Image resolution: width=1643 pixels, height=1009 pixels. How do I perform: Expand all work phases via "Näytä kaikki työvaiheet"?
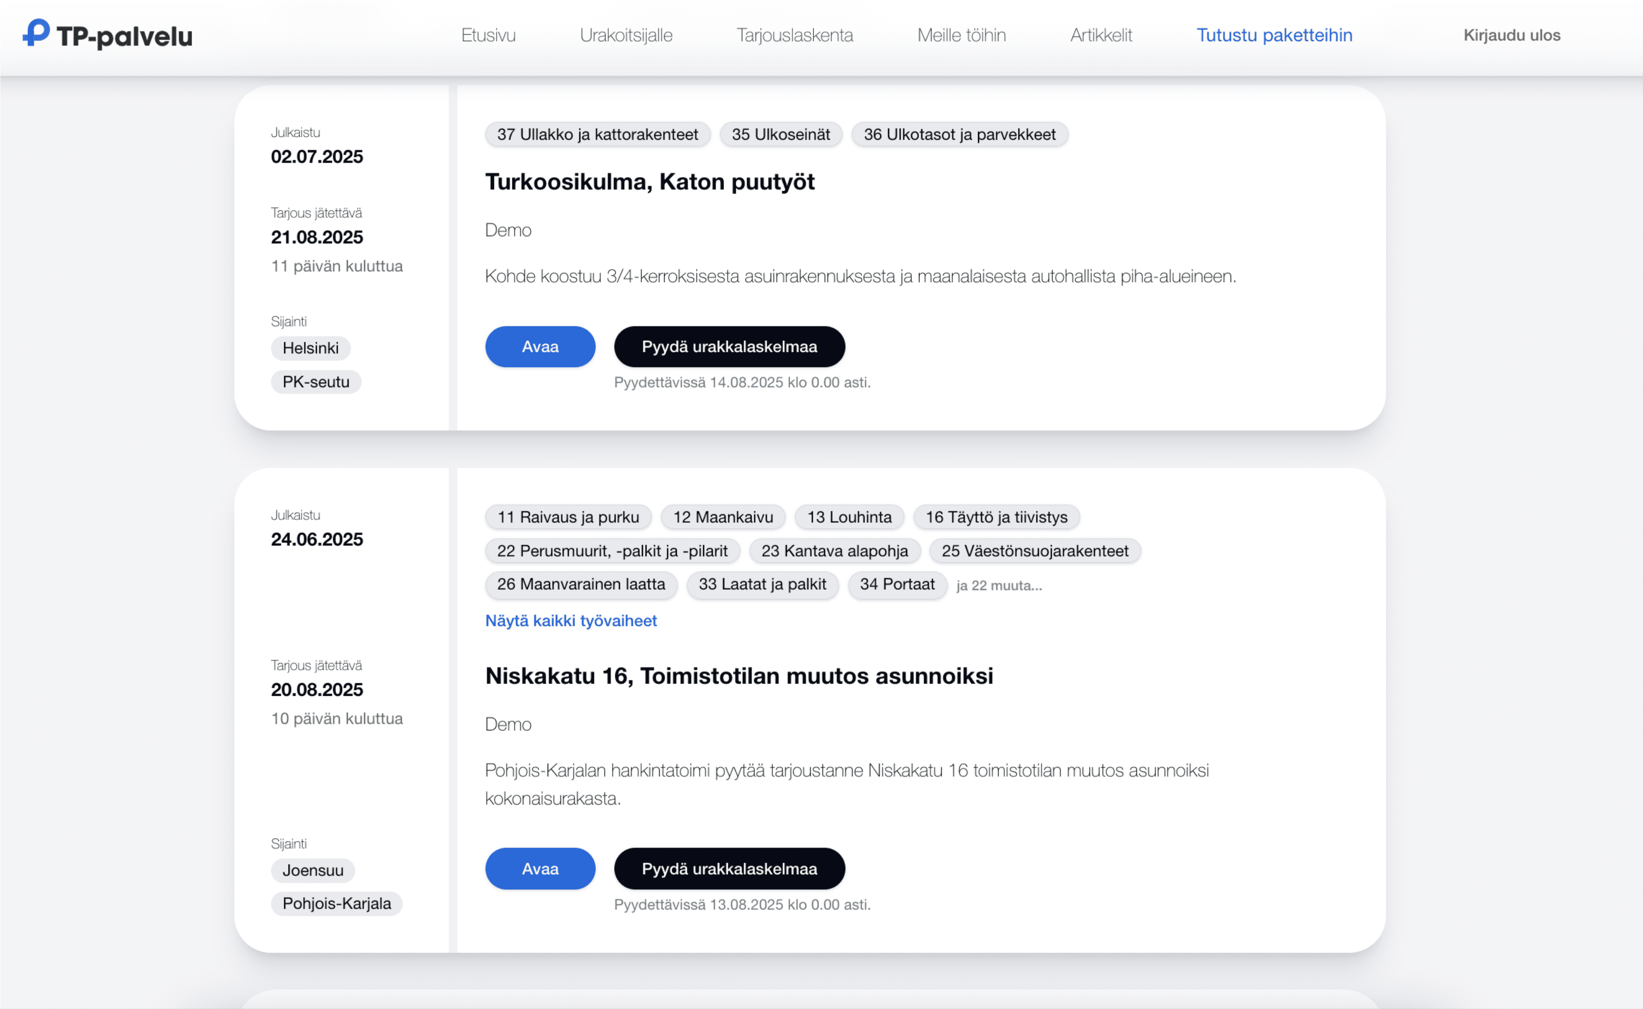571,620
